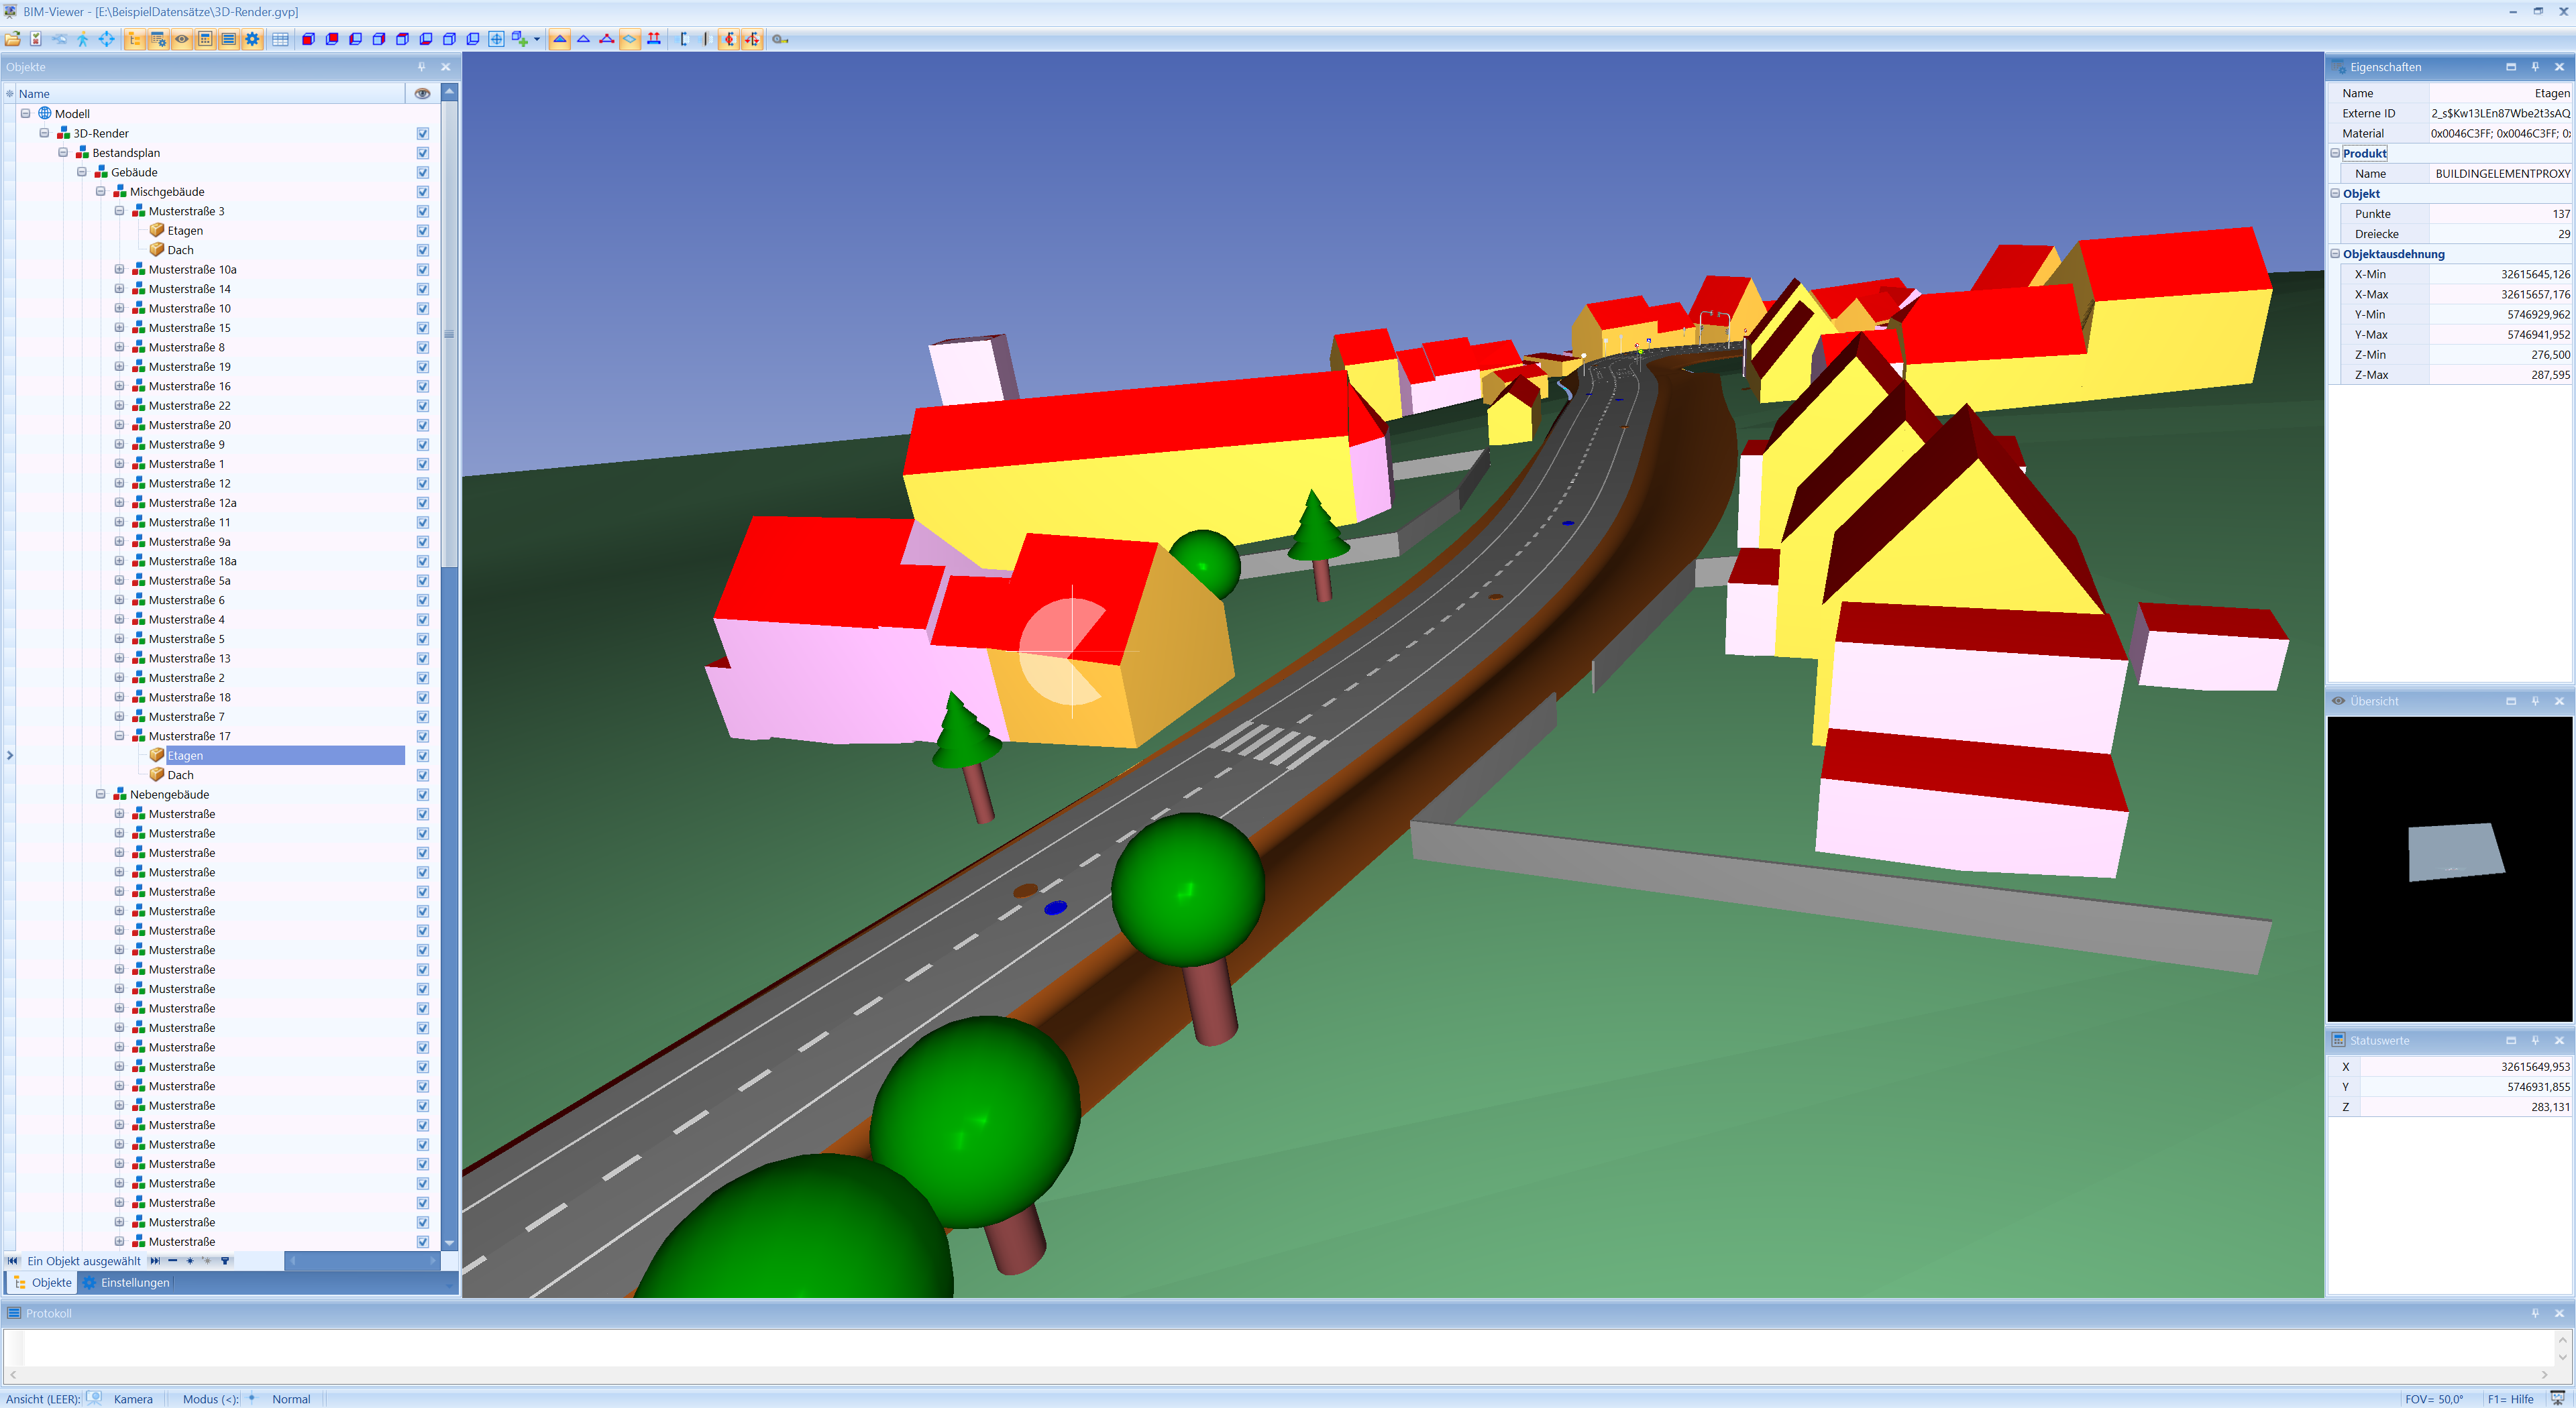Switch to the Objekte tab

(42, 1282)
